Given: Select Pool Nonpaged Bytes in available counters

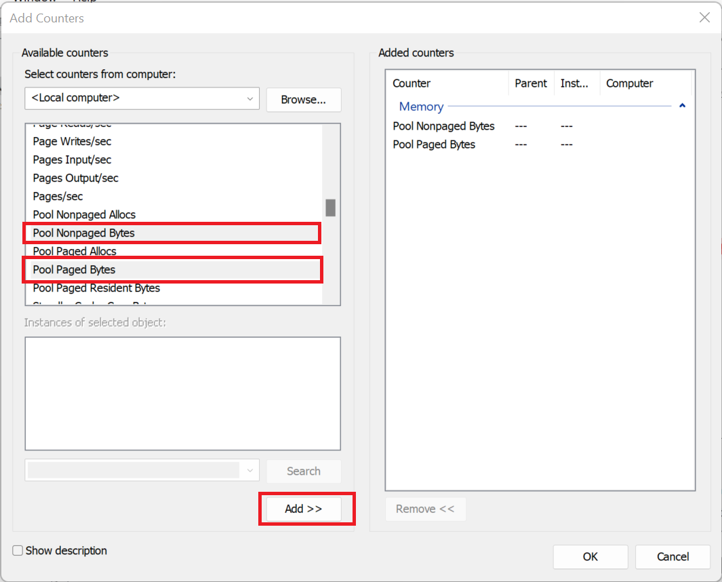Looking at the screenshot, I should pyautogui.click(x=84, y=233).
